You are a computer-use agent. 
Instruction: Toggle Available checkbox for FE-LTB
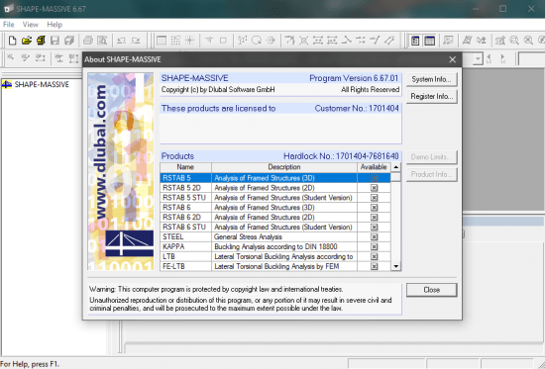(x=374, y=266)
